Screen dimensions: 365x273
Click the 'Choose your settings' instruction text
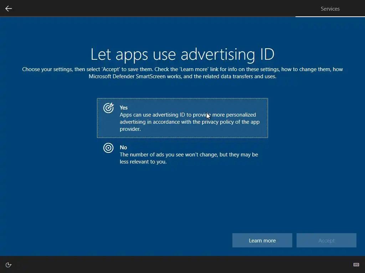[182, 73]
